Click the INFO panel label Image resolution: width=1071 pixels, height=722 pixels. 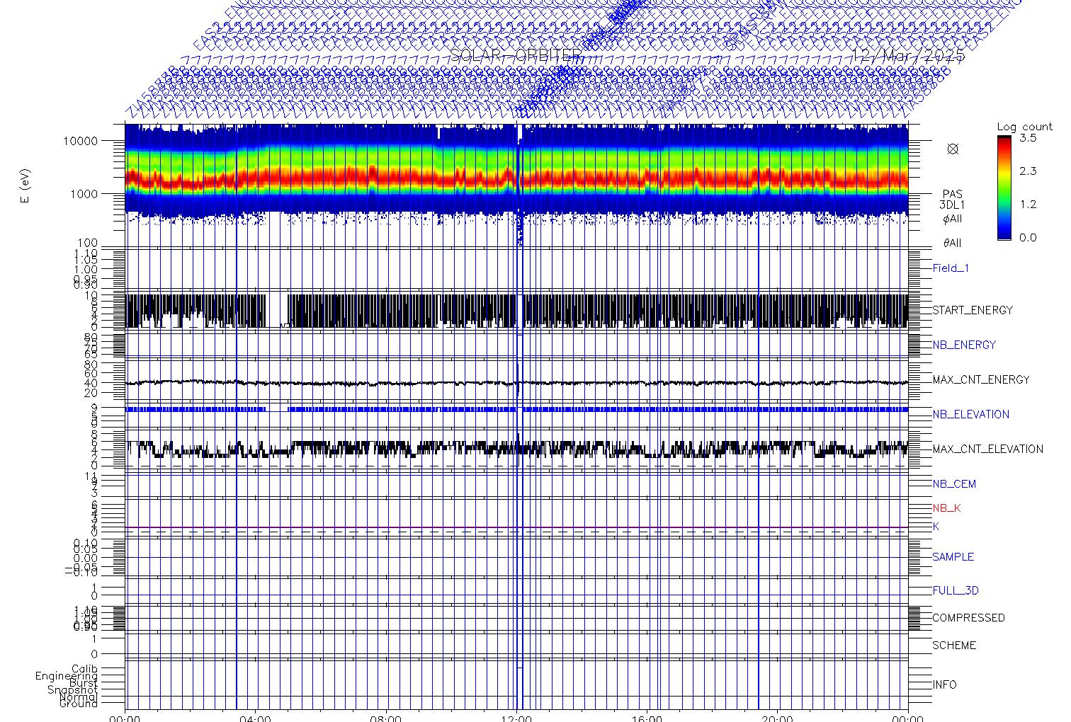pyautogui.click(x=944, y=685)
